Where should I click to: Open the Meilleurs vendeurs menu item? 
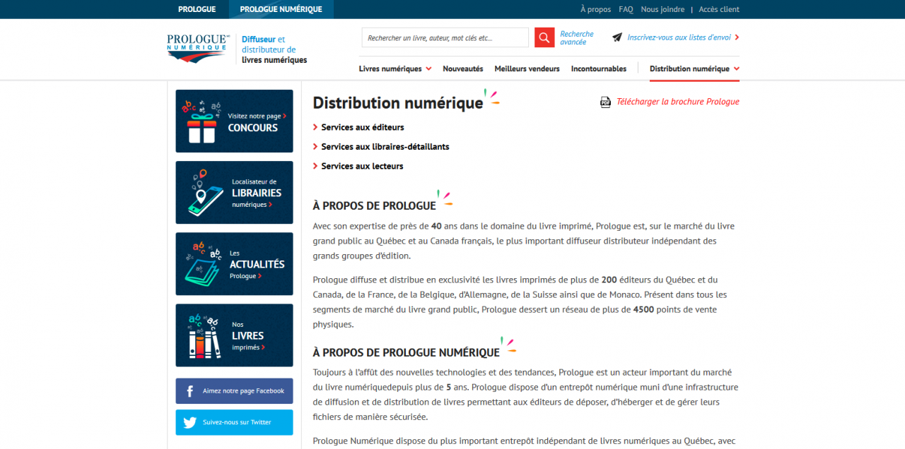click(527, 69)
